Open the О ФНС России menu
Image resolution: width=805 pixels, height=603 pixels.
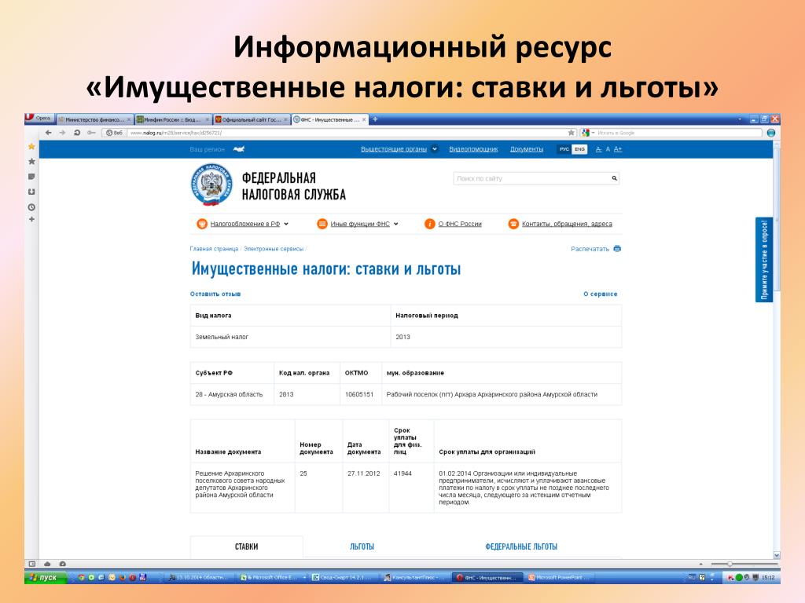click(459, 224)
